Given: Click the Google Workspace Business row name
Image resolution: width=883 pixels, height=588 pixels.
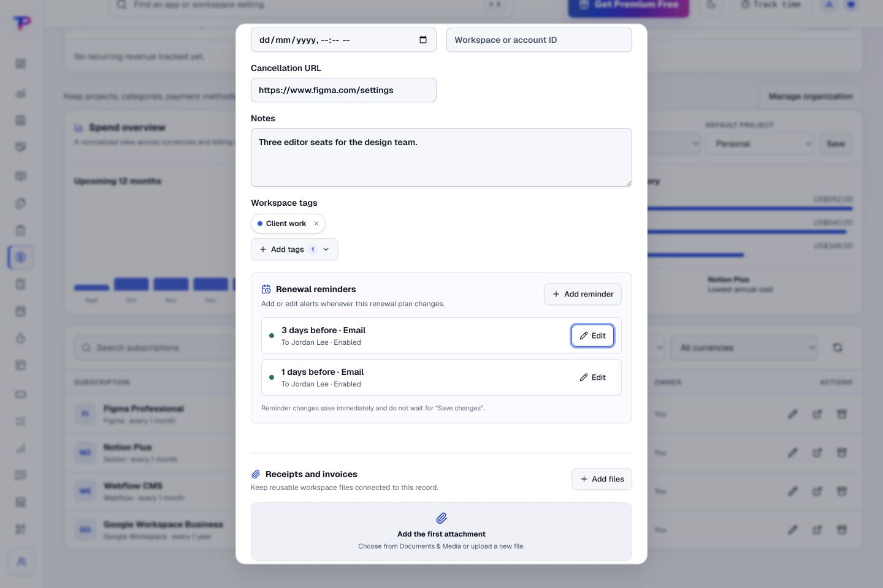Looking at the screenshot, I should 163,524.
